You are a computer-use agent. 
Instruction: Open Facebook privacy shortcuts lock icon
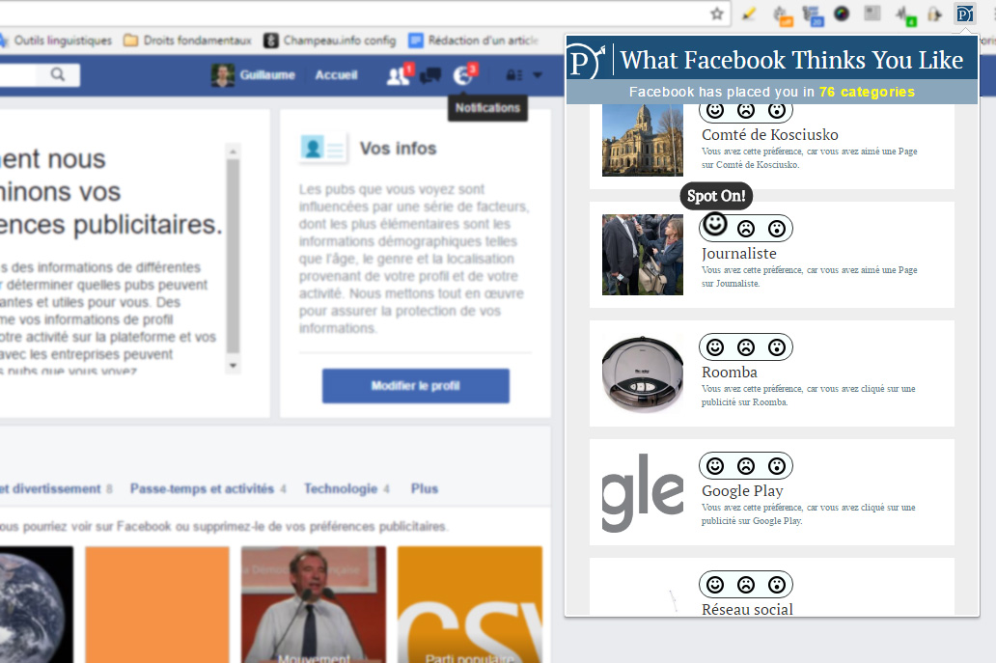point(514,75)
